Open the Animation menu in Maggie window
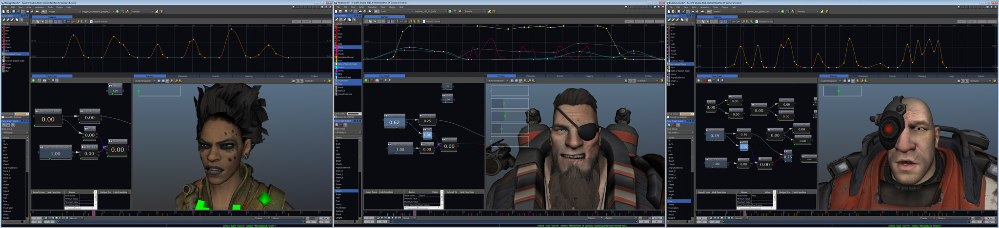The width and height of the screenshot is (999, 228). [40, 7]
